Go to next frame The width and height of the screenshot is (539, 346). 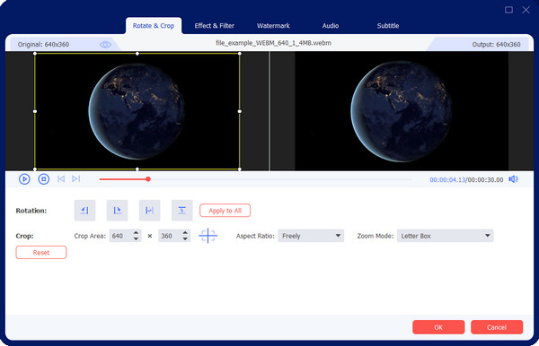(76, 179)
